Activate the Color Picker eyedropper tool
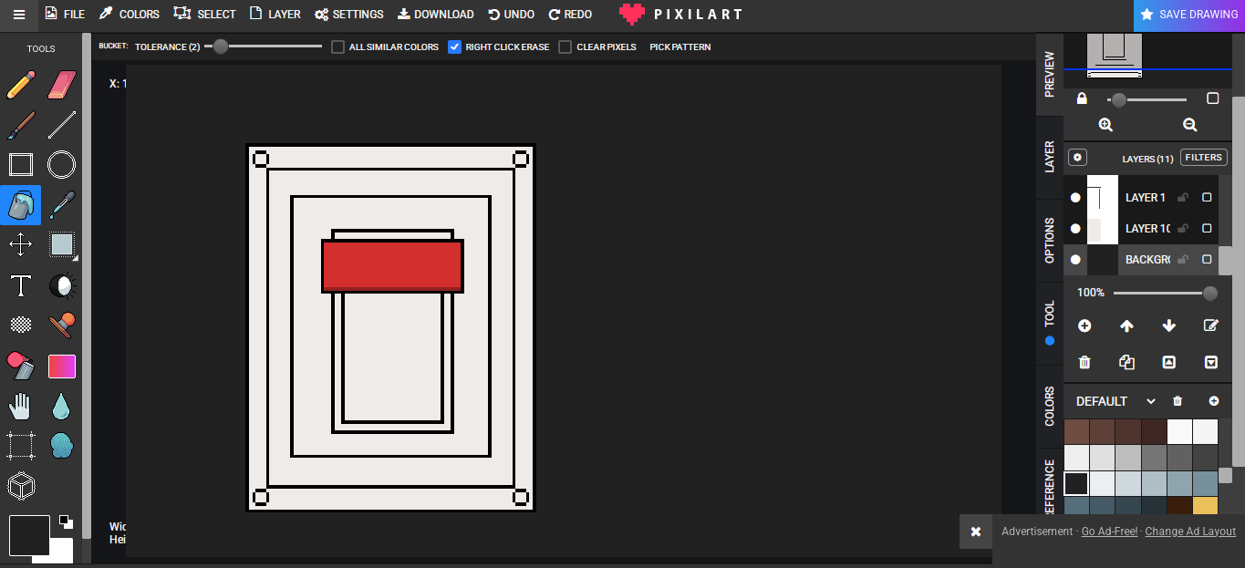This screenshot has height=568, width=1245. coord(61,204)
